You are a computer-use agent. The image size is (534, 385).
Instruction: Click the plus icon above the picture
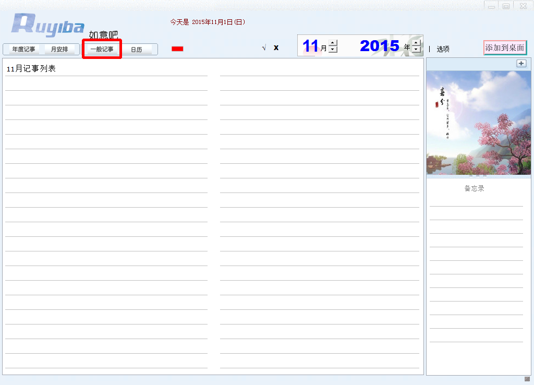click(521, 63)
